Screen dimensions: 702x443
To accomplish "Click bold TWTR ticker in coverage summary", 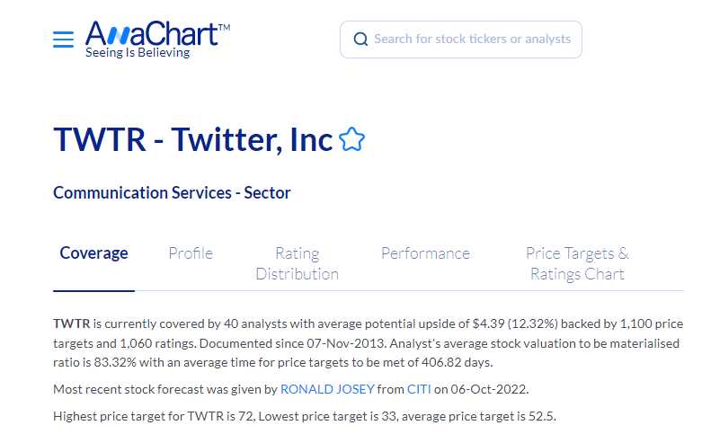I will pyautogui.click(x=72, y=323).
